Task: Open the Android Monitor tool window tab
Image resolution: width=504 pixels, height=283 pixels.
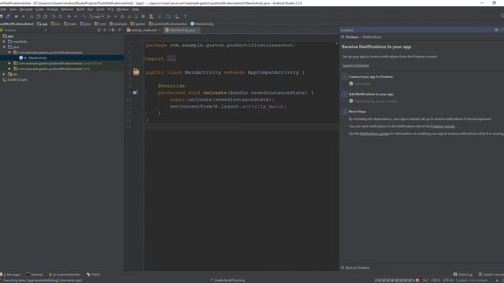Action: pyautogui.click(x=65, y=274)
